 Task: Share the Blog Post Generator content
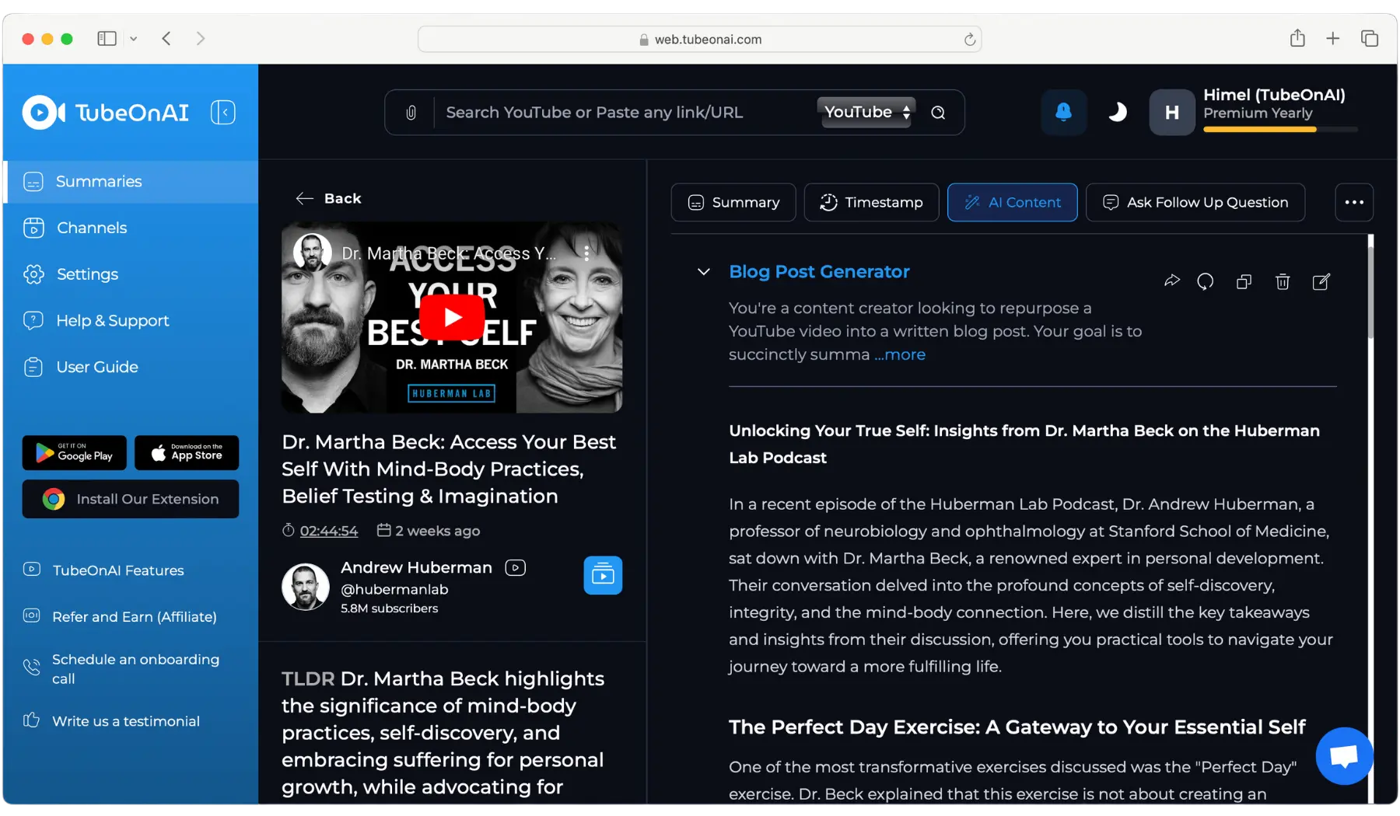[1172, 281]
